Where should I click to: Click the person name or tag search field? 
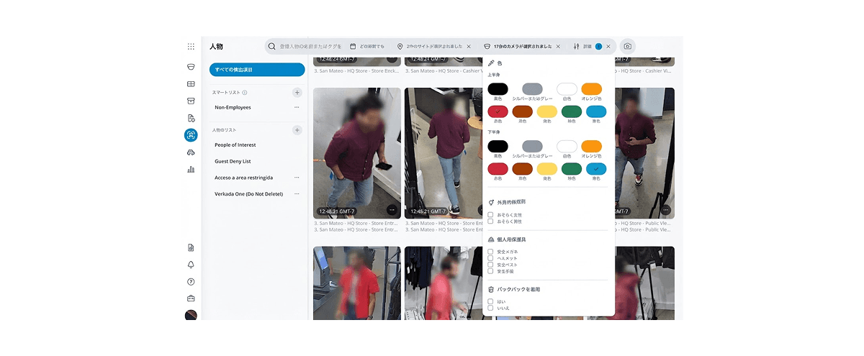pyautogui.click(x=311, y=46)
